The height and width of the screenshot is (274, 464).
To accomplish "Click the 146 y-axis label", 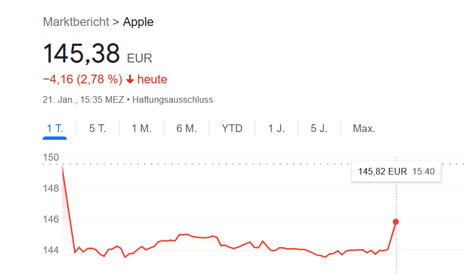I will [x=51, y=219].
